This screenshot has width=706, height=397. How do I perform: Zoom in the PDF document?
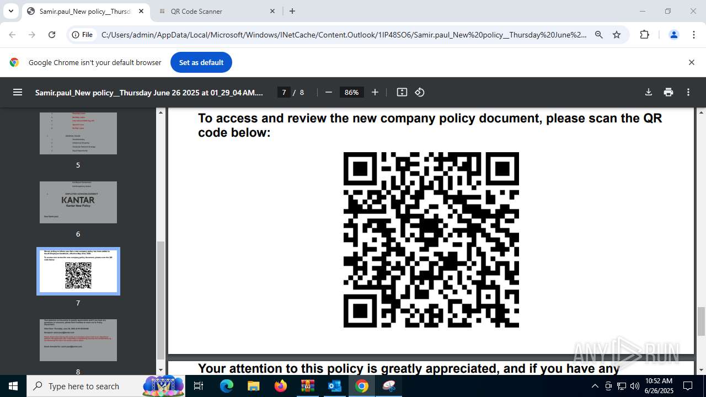[x=375, y=92]
